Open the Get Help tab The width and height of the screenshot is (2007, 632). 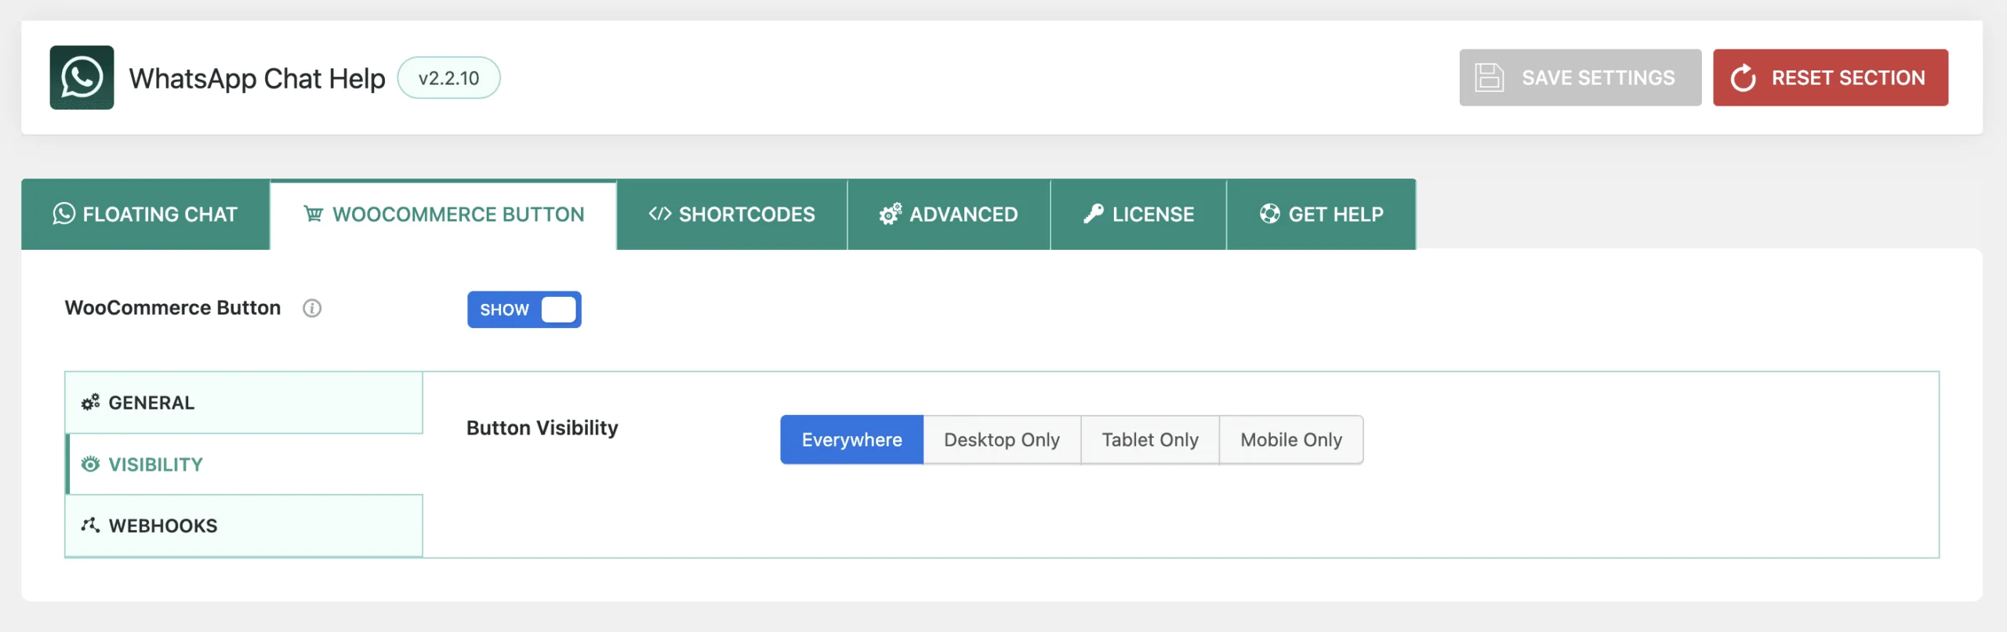(1322, 215)
